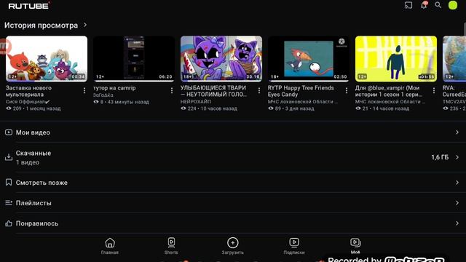Open more options for Для @blue_vampir video
The height and width of the screenshot is (262, 466).
click(434, 90)
